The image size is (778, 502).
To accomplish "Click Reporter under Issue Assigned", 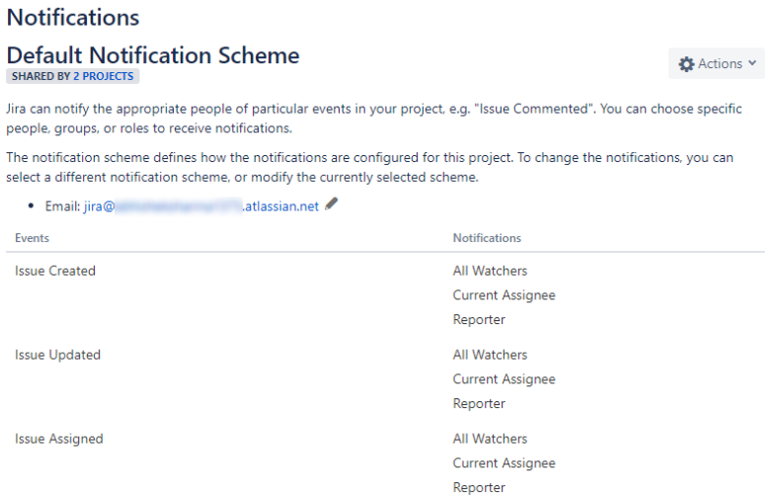I will click(x=479, y=487).
